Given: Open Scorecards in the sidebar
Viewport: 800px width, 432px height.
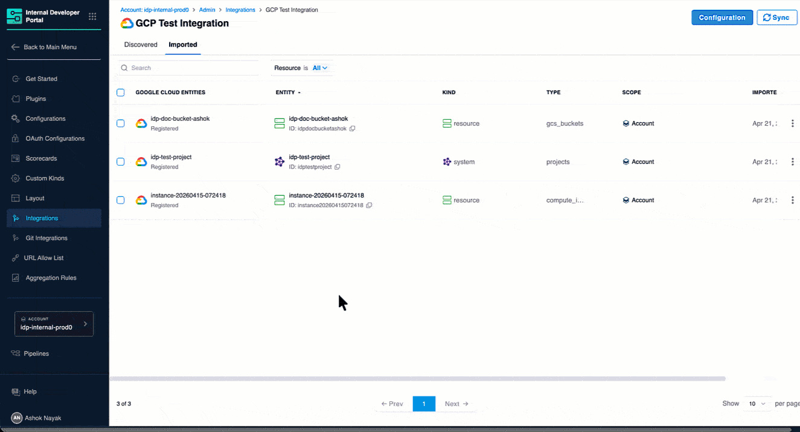Looking at the screenshot, I should coord(41,158).
